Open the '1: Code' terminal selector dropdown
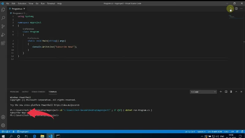The height and width of the screenshot is (138, 245). 203,92
